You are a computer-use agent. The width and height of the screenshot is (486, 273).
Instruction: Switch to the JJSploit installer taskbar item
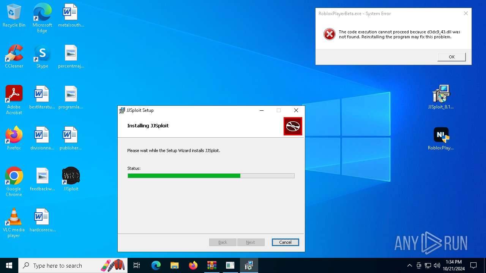pos(249,265)
